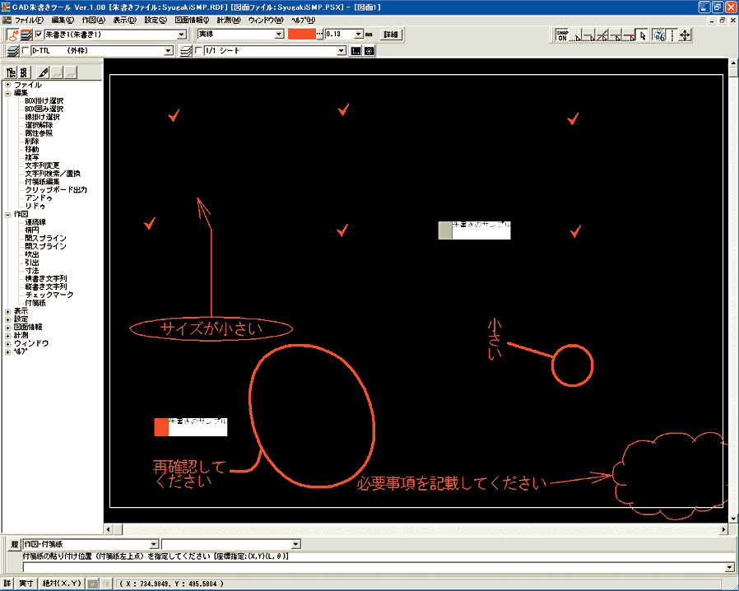Expand the 表示 tree node
The height and width of the screenshot is (591, 739).
point(7,311)
